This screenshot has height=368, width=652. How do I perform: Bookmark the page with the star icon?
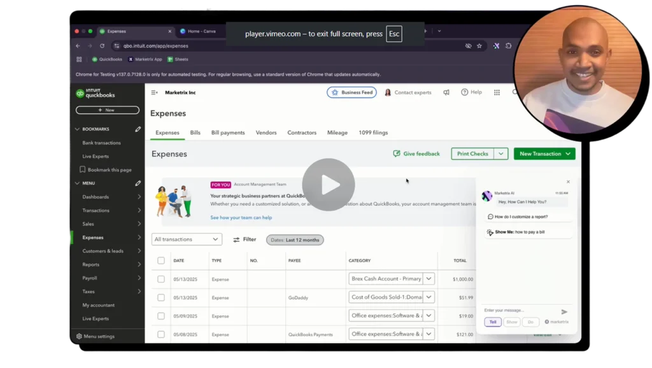479,46
